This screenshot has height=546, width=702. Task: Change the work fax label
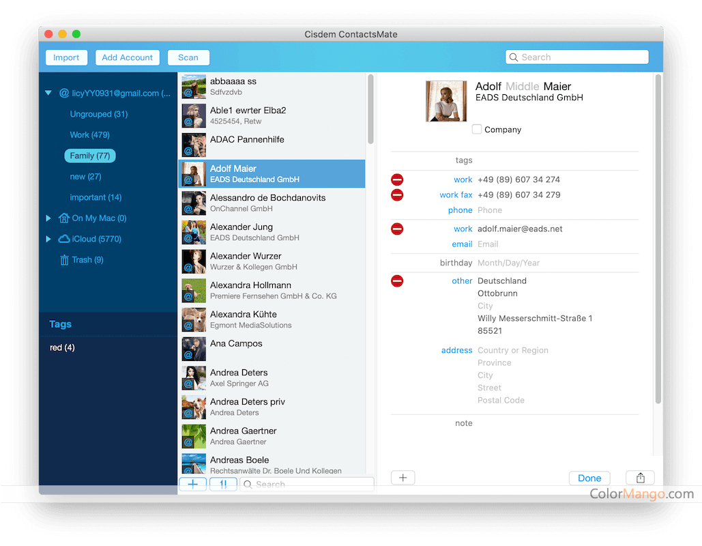(456, 195)
